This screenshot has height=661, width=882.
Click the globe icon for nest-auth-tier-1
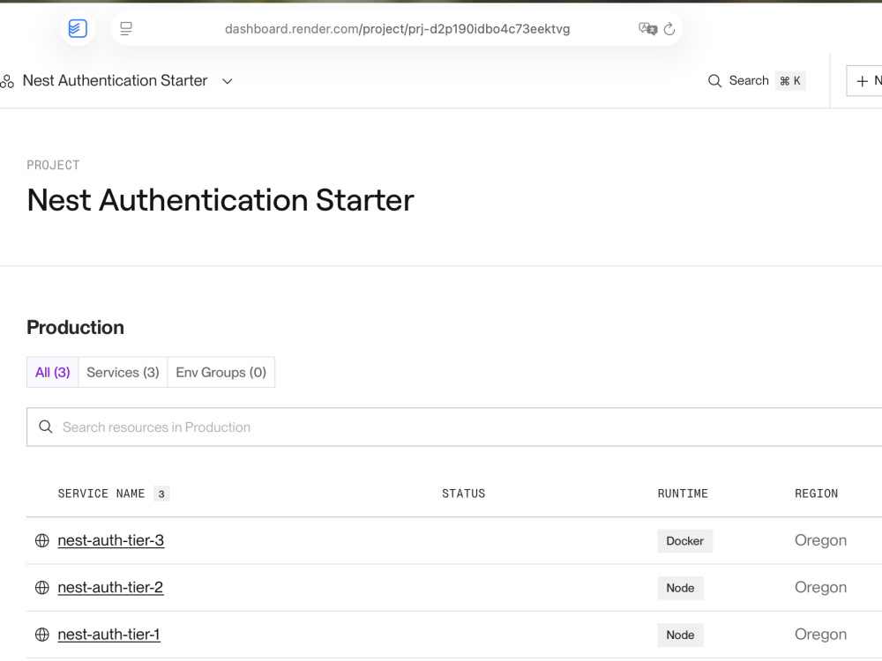[42, 635]
